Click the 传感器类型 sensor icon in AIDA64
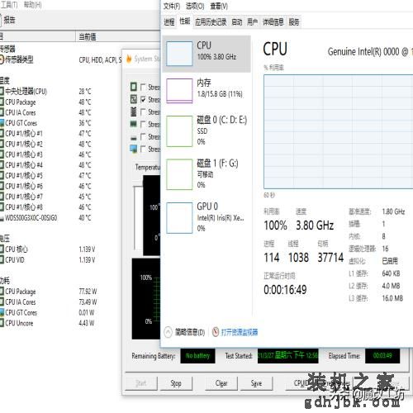This screenshot has height=413, width=413. tap(2, 59)
